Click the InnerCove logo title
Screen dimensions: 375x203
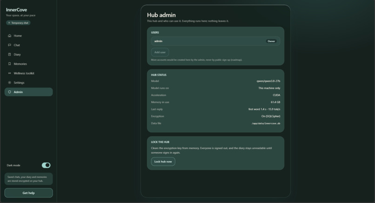click(x=16, y=10)
